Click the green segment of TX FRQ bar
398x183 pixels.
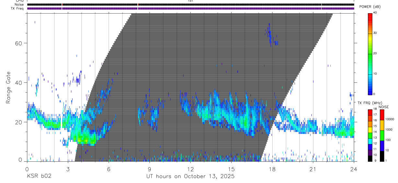point(370,136)
